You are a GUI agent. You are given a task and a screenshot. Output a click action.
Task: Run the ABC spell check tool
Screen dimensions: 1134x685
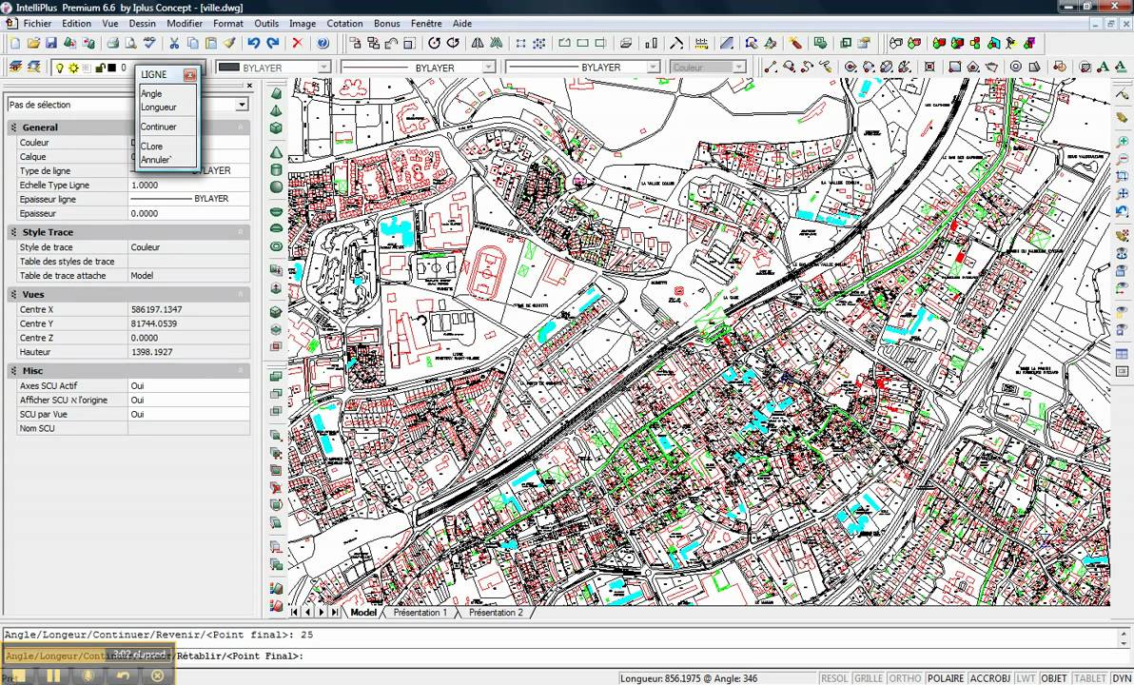coord(149,43)
